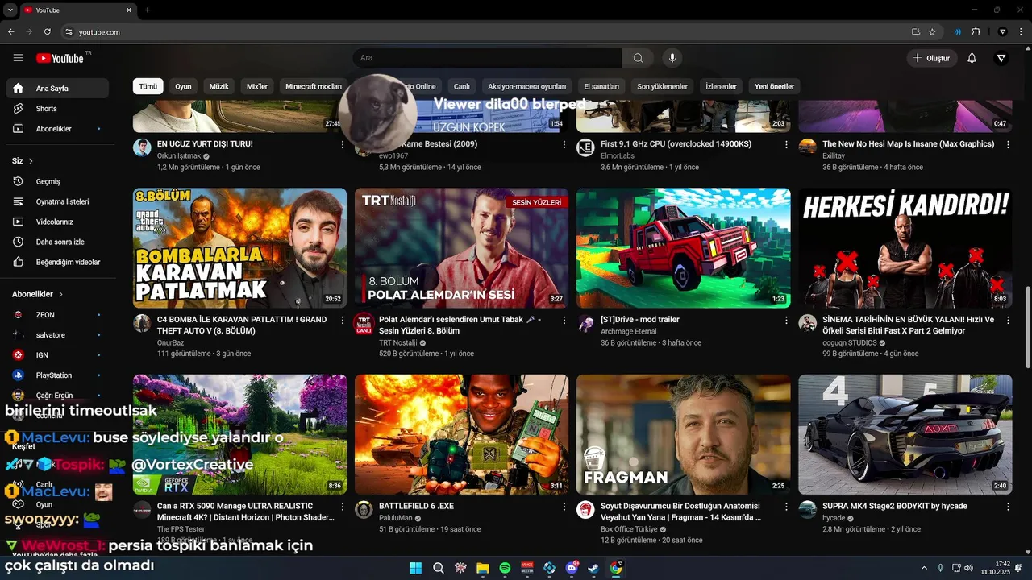Open the Chrome extensions puzzle icon

click(x=976, y=31)
